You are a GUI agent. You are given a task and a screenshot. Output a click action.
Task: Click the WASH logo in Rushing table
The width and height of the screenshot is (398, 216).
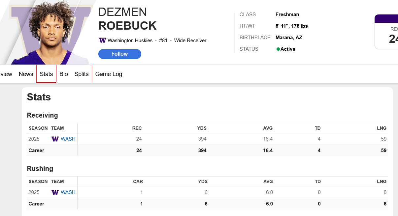[55, 192]
